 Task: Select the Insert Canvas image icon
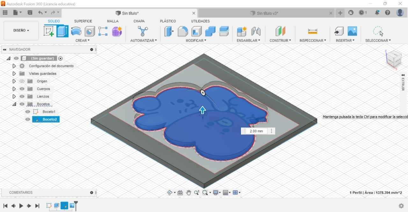click(x=352, y=31)
